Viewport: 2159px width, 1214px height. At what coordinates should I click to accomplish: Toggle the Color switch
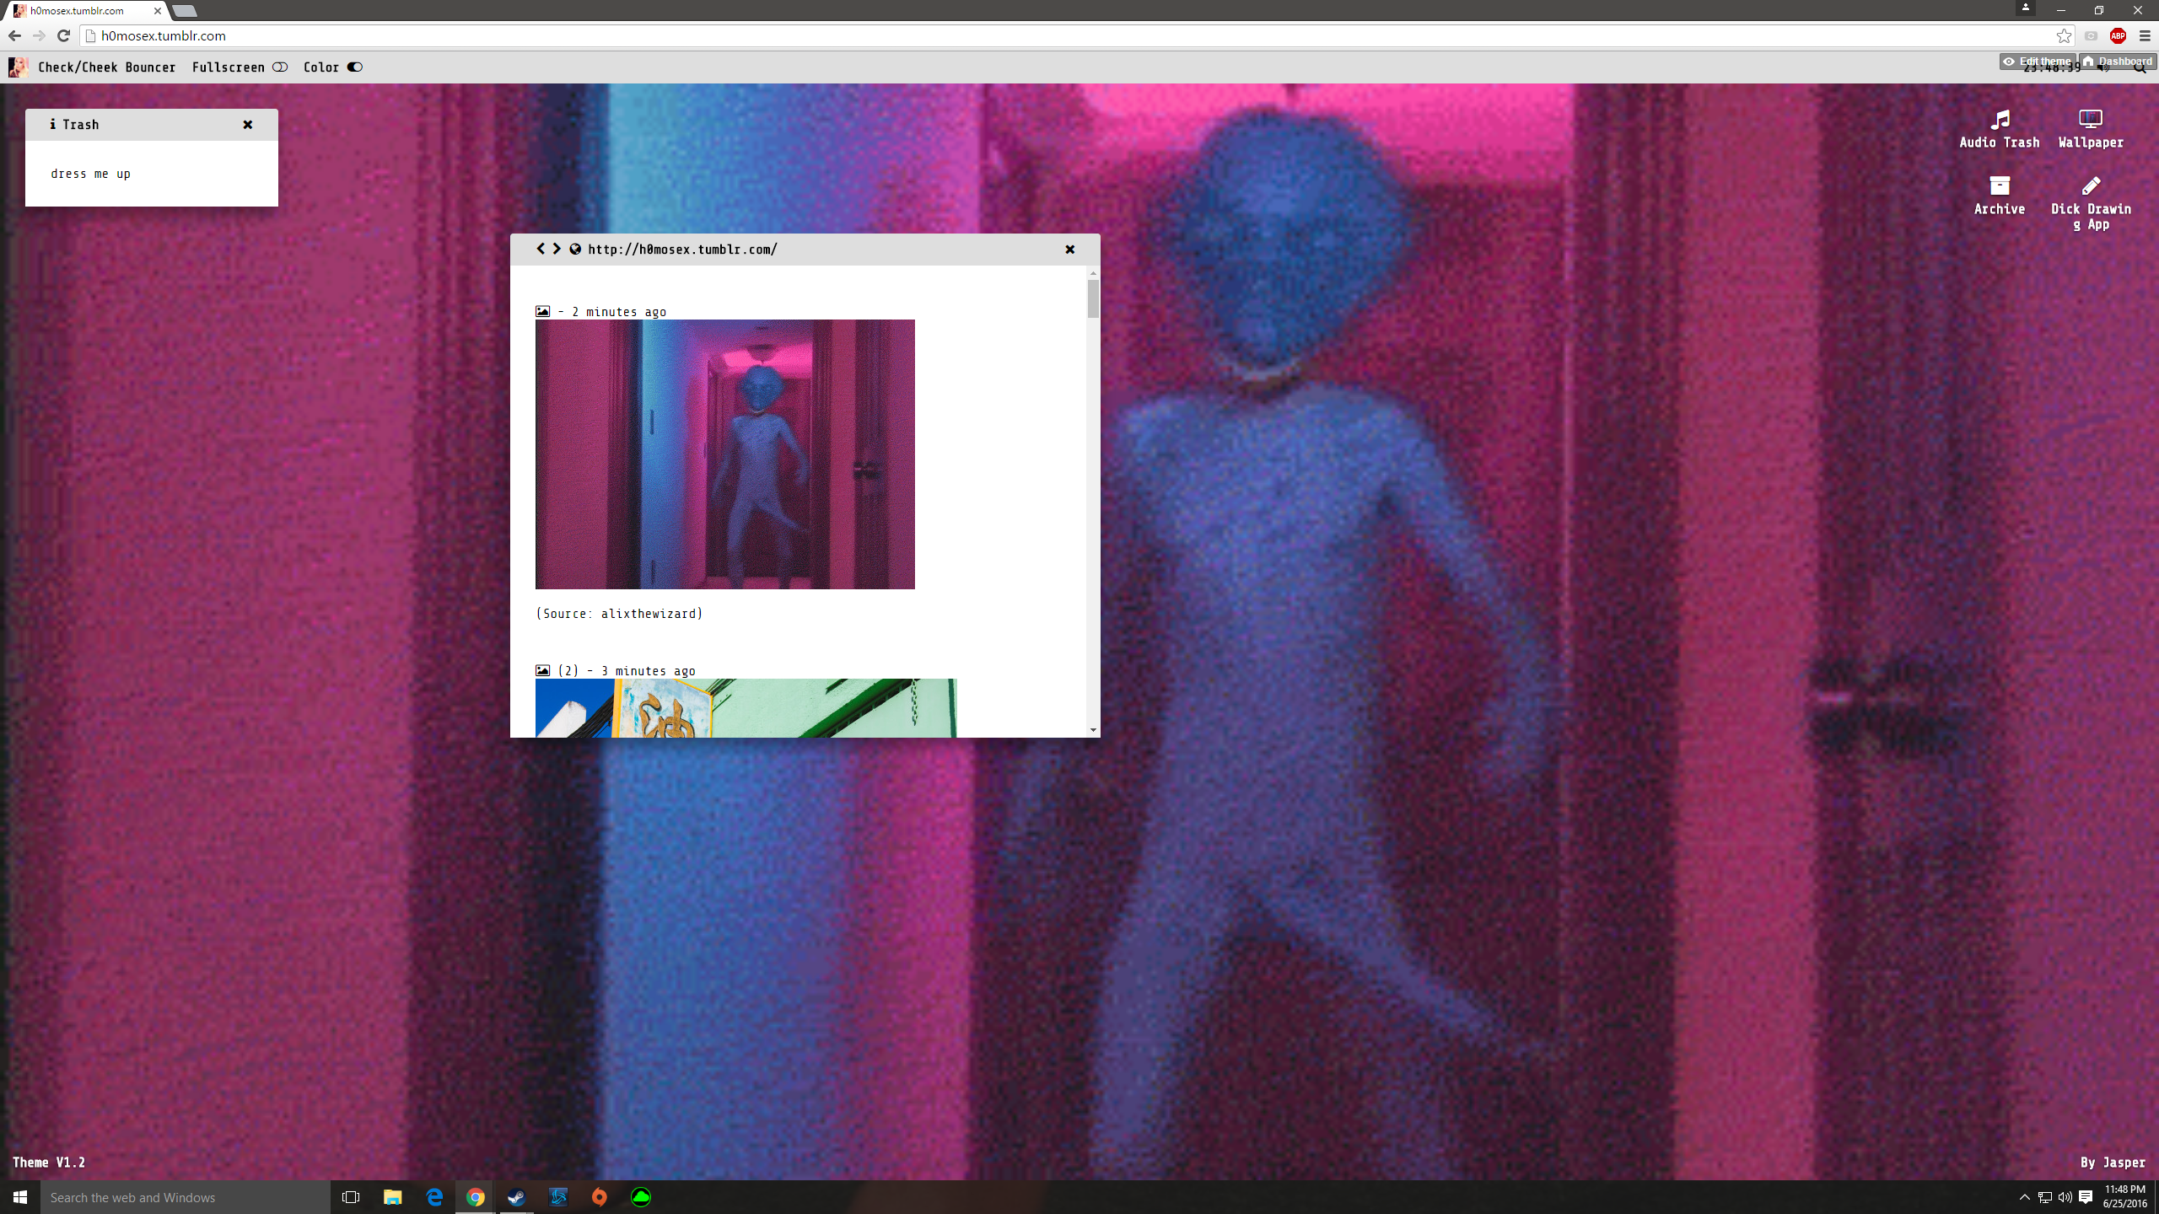coord(355,67)
